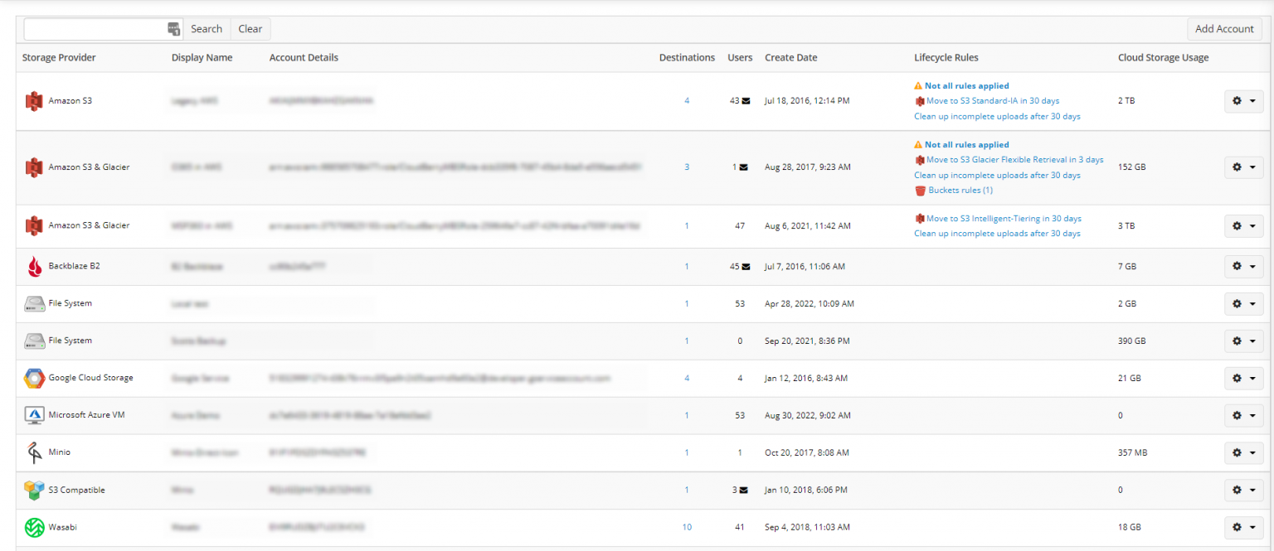Click the Backblaze B2 flame icon

coord(34,266)
